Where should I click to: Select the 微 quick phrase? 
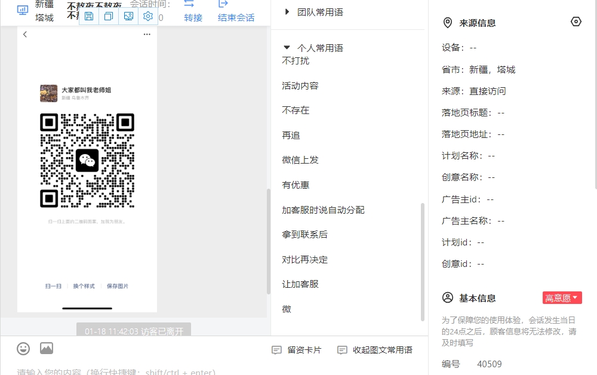[x=287, y=309]
